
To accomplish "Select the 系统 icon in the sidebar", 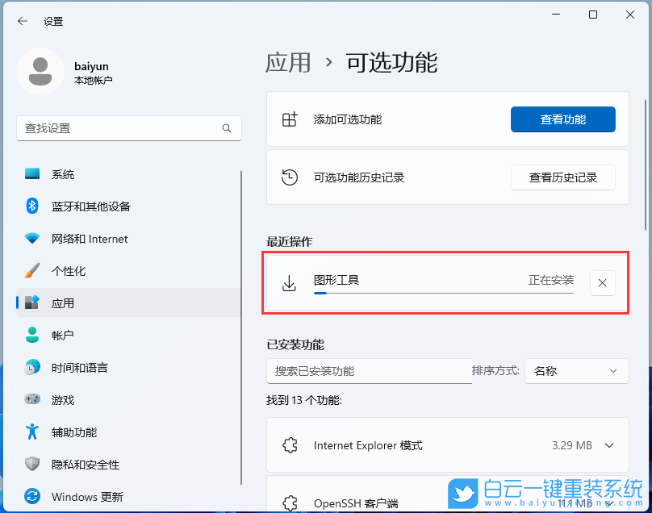I will coord(32,174).
